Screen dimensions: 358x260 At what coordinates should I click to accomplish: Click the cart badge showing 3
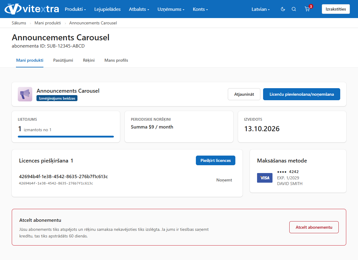point(311,6)
